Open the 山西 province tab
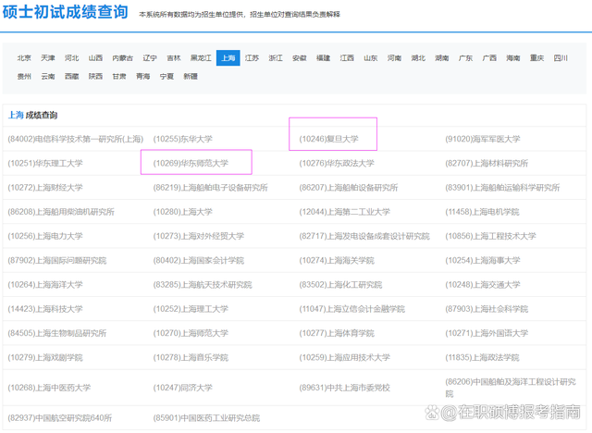Image resolution: width=592 pixels, height=433 pixels. click(95, 57)
